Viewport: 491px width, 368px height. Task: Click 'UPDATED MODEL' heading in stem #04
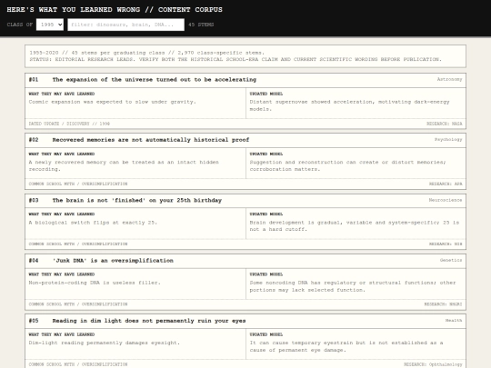coord(266,274)
